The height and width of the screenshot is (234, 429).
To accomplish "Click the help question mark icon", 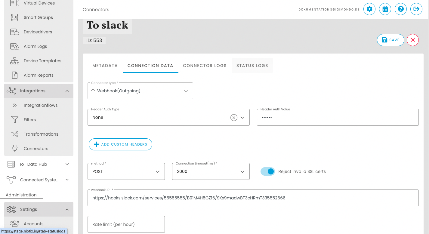I will [400, 9].
